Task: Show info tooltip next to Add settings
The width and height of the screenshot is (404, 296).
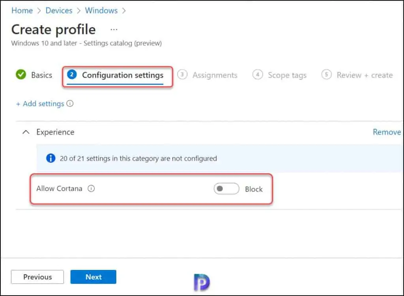Action: pos(70,103)
